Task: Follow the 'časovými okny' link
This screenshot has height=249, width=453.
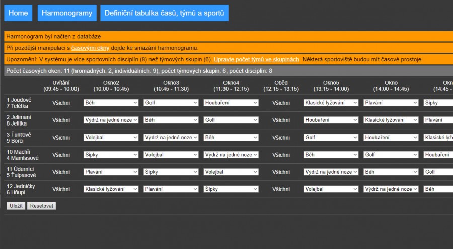Action: 90,48
